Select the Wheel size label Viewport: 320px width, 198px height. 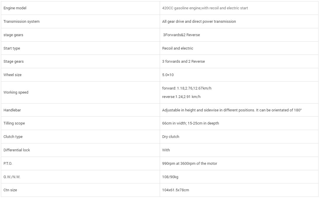pyautogui.click(x=13, y=75)
